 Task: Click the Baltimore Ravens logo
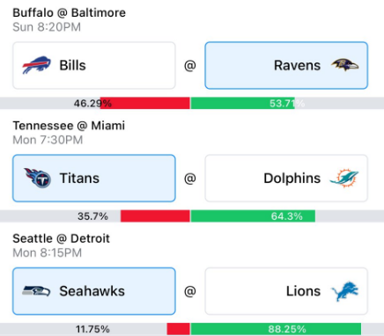coord(345,65)
